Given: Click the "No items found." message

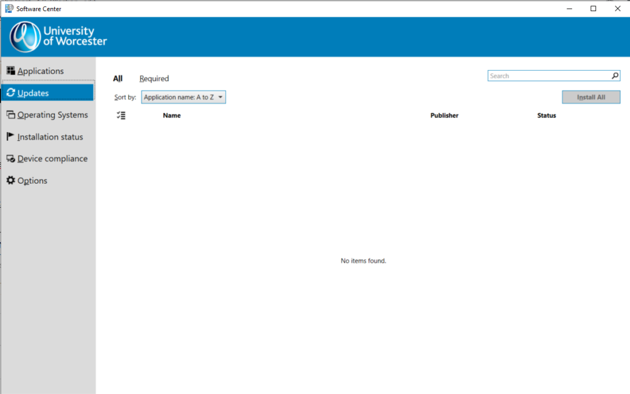Looking at the screenshot, I should [363, 261].
